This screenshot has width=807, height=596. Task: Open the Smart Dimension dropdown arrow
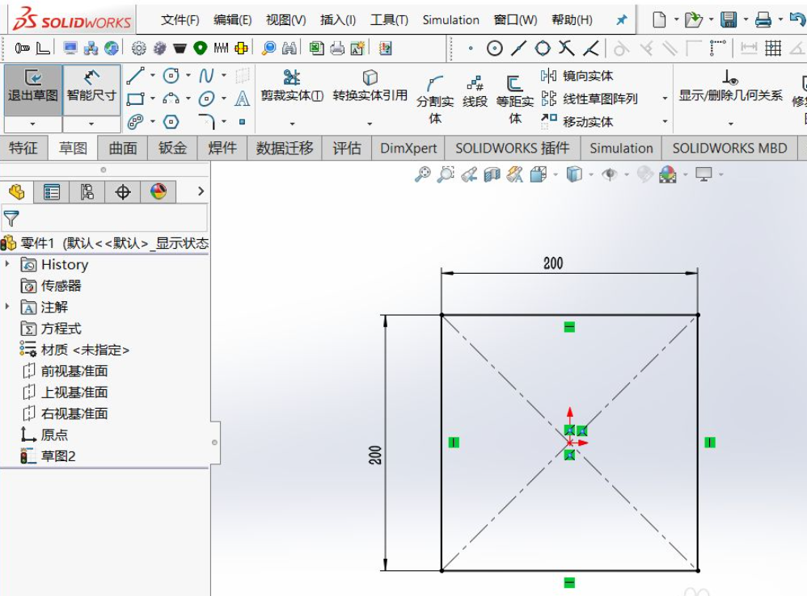91,124
